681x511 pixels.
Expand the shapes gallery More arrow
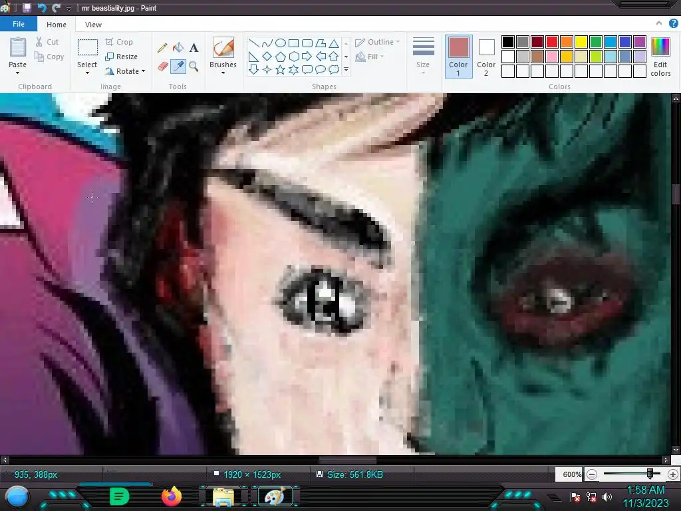[x=346, y=69]
